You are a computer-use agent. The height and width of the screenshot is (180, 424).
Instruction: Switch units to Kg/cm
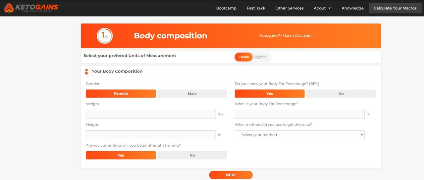(261, 57)
